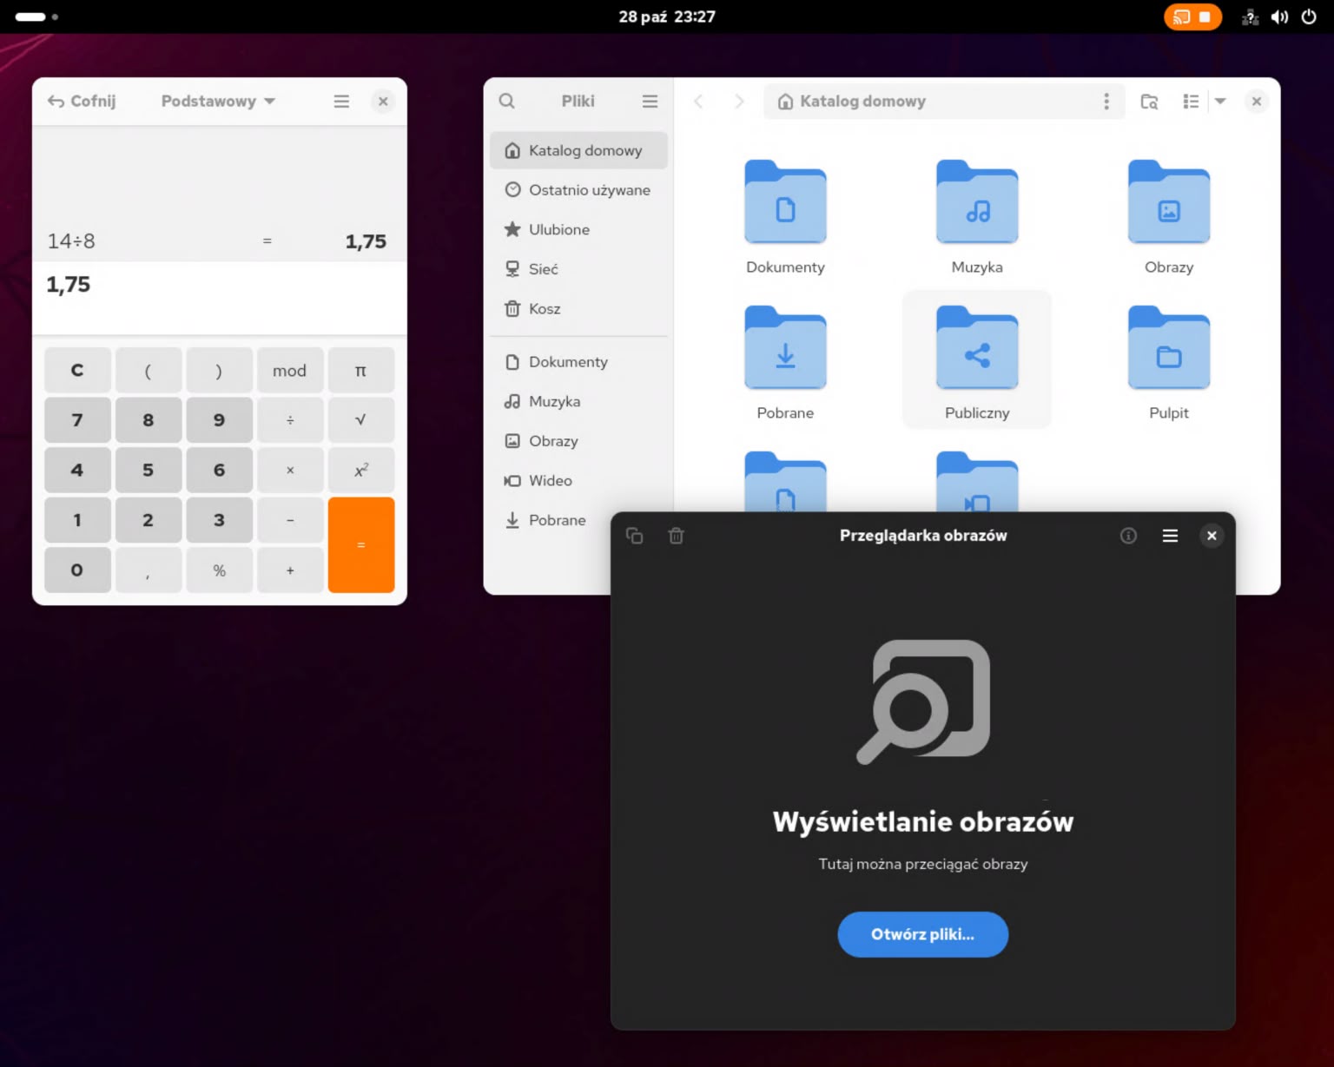Expand the Podstawowy mode dropdown
1334x1067 pixels.
point(218,102)
